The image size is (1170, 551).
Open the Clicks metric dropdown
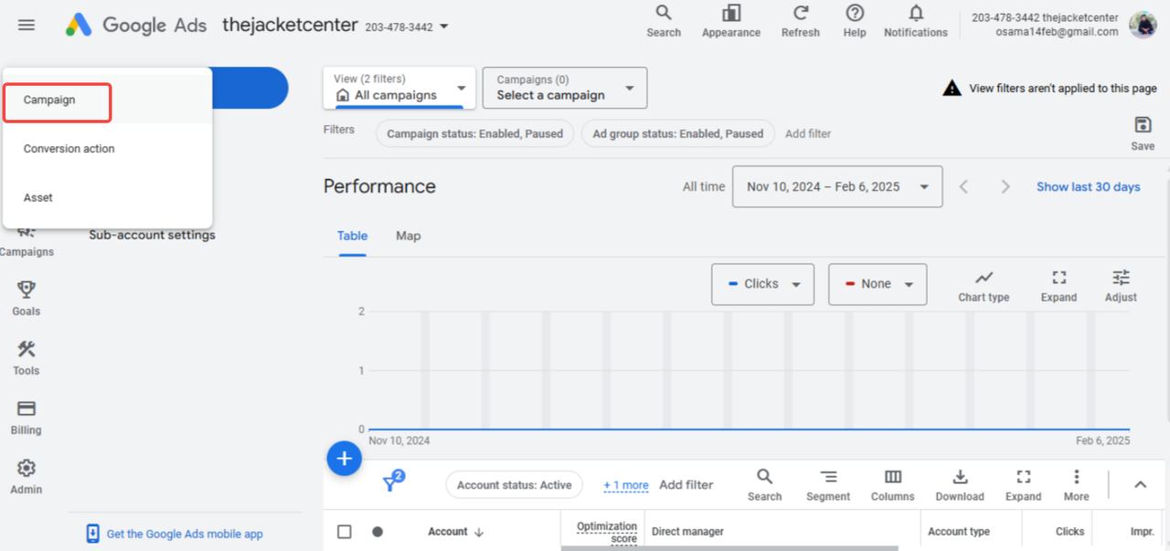pyautogui.click(x=762, y=284)
